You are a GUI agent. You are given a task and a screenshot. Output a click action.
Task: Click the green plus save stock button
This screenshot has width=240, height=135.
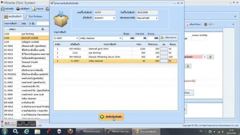click(x=111, y=117)
